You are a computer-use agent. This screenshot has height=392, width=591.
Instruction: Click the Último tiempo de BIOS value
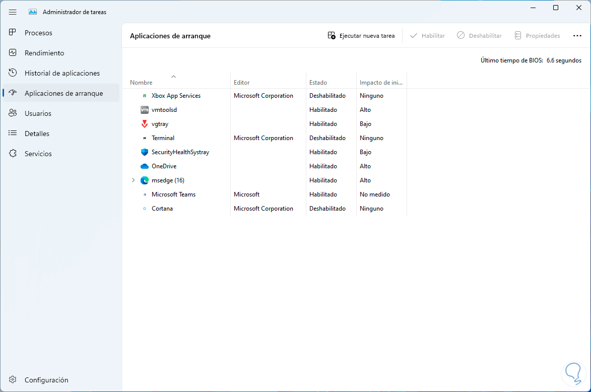[x=564, y=60]
